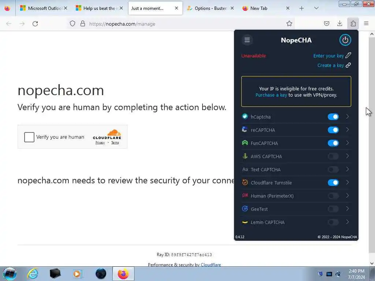375x281 pixels.
Task: Turn on the GeeTest switch
Action: pyautogui.click(x=333, y=209)
